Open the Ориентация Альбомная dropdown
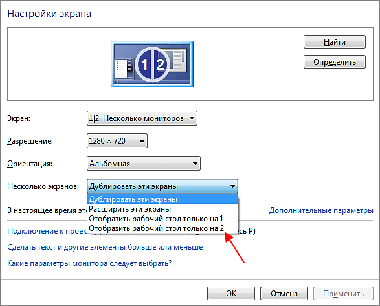Image resolution: width=380 pixels, height=306 pixels. (x=144, y=164)
